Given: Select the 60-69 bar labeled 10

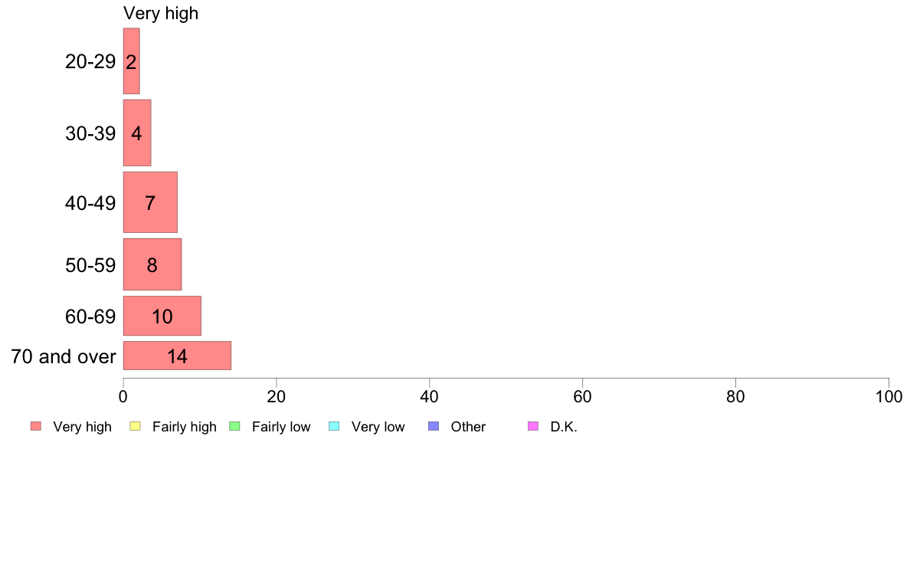Looking at the screenshot, I should click(162, 316).
